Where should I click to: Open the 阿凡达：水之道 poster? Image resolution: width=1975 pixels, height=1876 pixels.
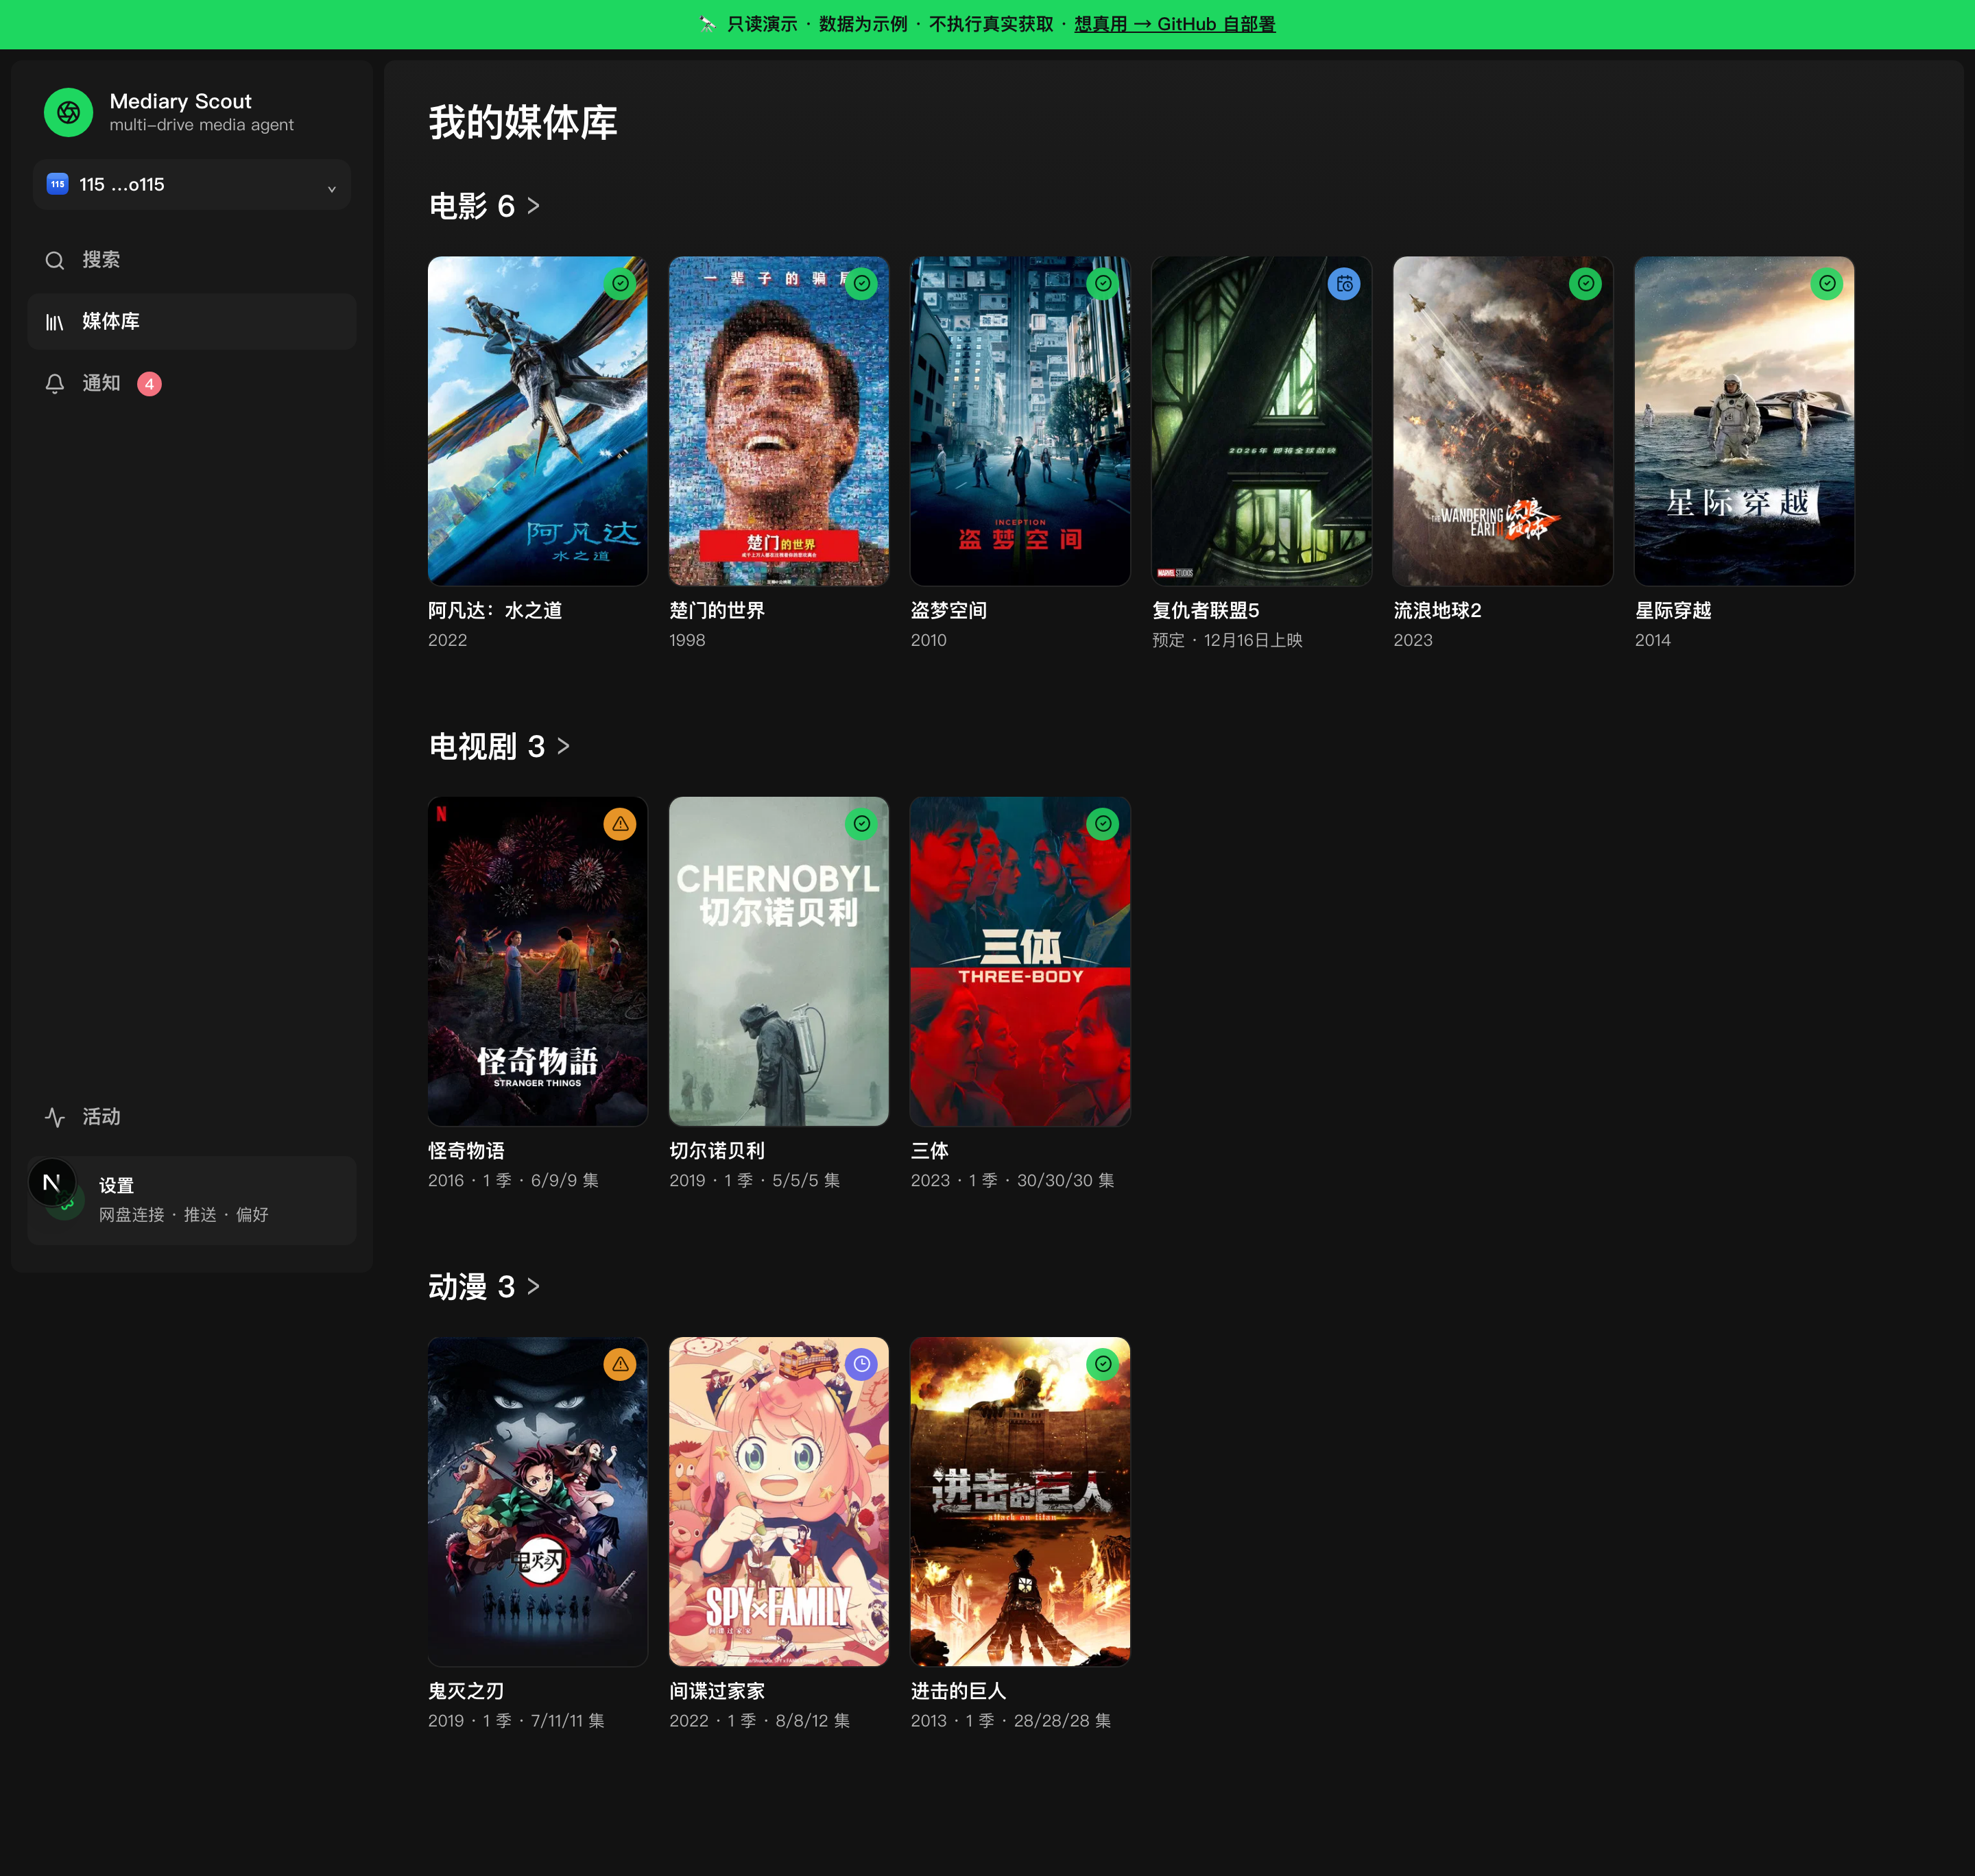tap(538, 421)
